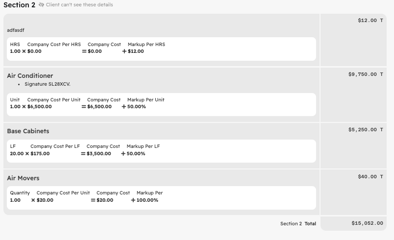Image resolution: width=394 pixels, height=240 pixels.
Task: Select the Base Cabinets item title
Action: click(28, 131)
